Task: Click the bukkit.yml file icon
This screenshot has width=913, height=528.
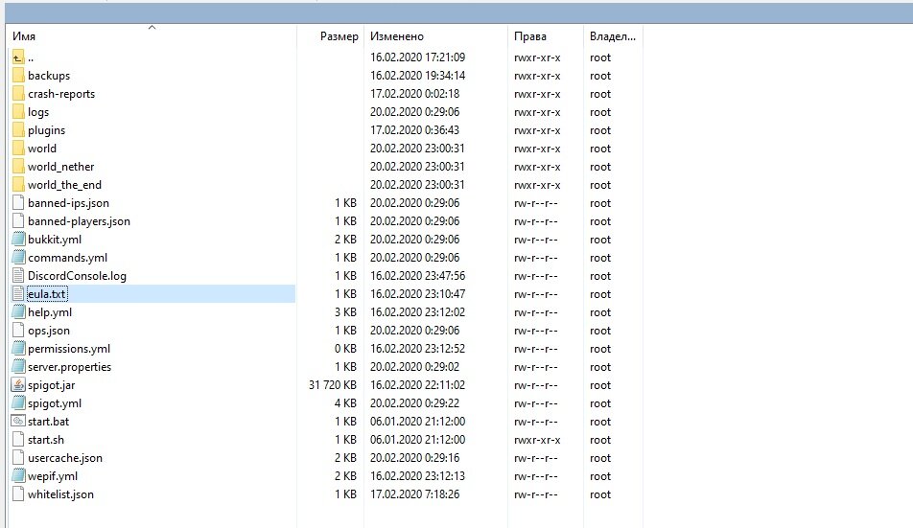Action: point(18,240)
